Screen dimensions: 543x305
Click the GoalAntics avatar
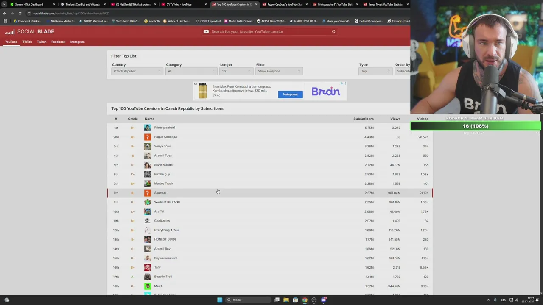click(148, 221)
